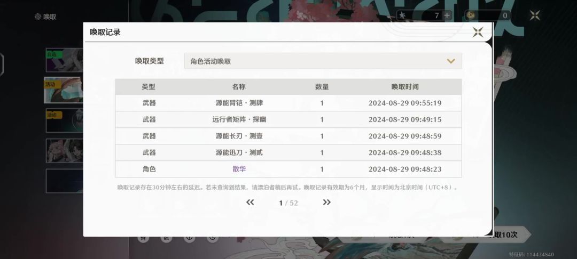This screenshot has width=577, height=259.
Task: Click the star-shaped currency icon showing 7
Action: [x=401, y=15]
